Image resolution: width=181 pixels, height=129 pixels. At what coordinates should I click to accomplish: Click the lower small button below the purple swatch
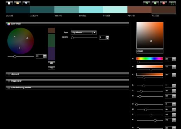[51, 68]
